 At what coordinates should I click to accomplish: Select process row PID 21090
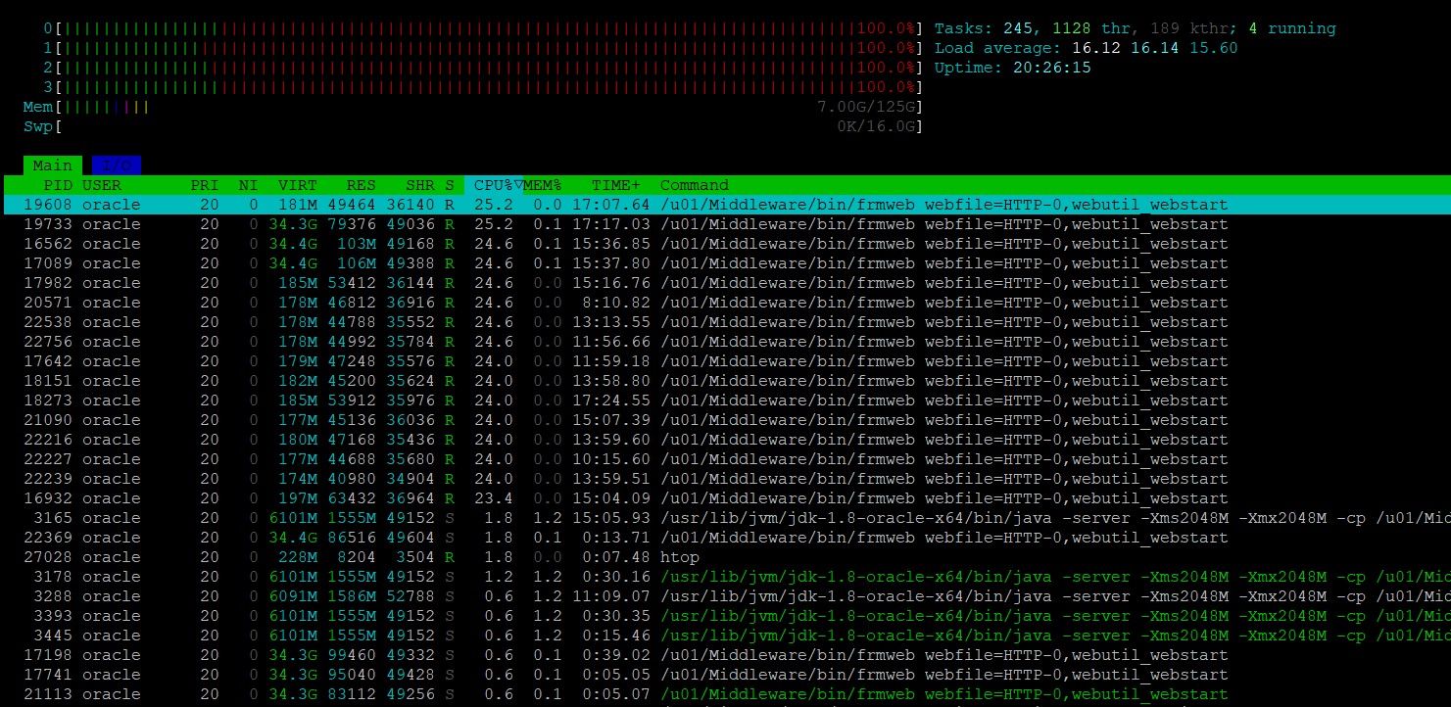pos(725,420)
